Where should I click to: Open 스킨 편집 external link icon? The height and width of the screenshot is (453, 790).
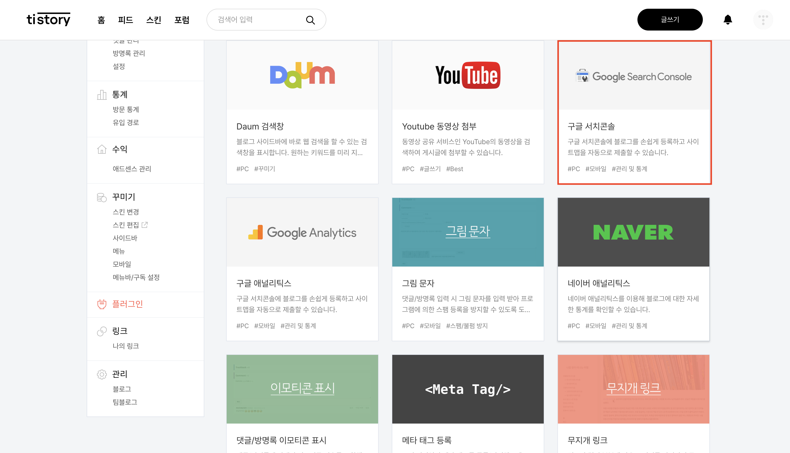coord(145,225)
